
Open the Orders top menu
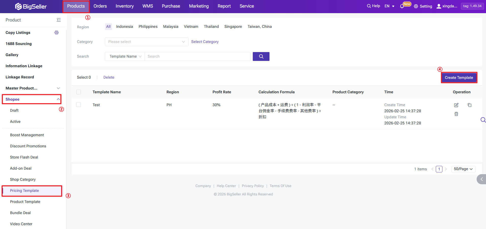tap(100, 6)
